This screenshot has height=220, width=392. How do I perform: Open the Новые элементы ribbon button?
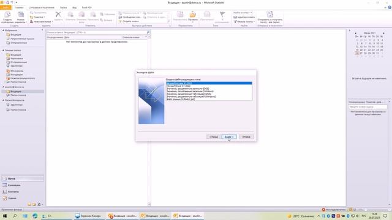[20, 17]
